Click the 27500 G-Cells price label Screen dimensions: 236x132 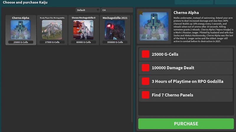pos(52,42)
